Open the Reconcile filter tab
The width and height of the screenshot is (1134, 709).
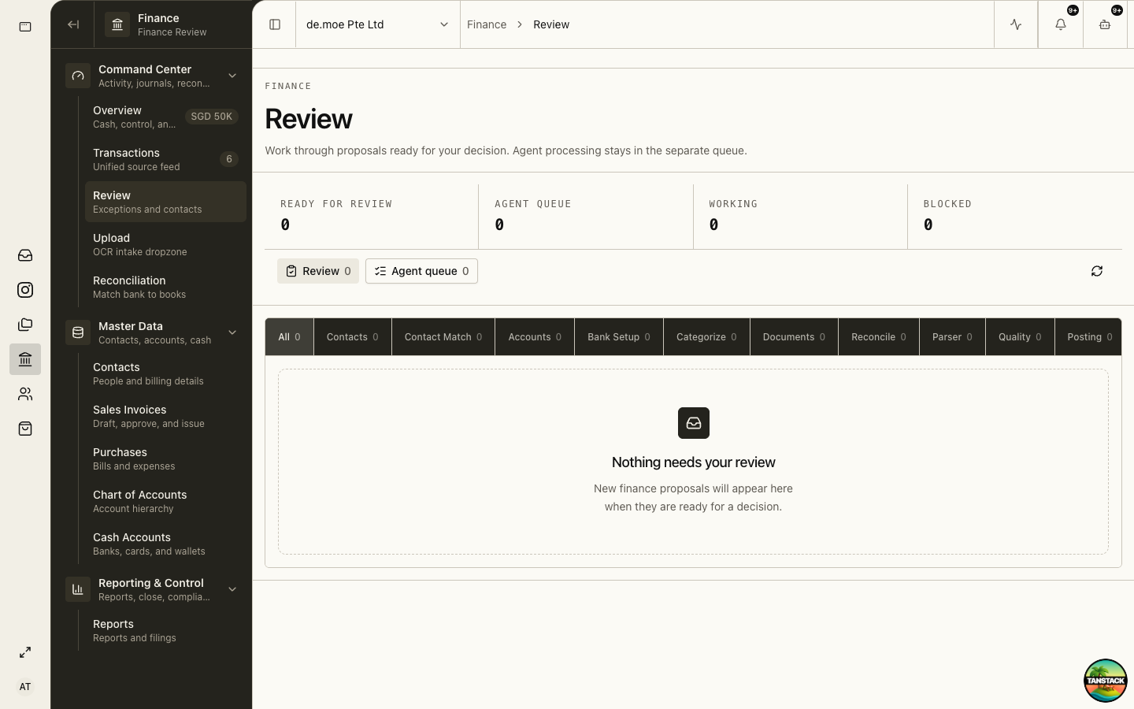click(879, 337)
